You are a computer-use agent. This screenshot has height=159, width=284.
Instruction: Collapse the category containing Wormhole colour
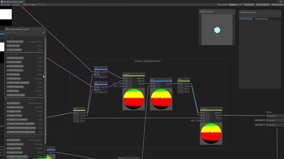tap(7, 54)
